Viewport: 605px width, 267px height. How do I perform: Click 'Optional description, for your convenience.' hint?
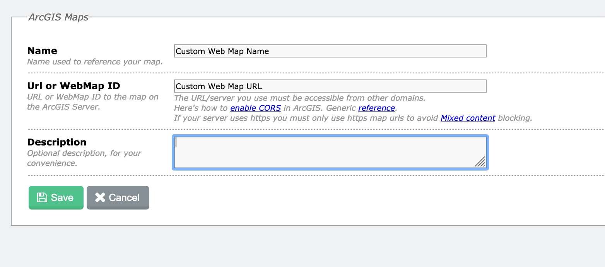[x=84, y=158]
